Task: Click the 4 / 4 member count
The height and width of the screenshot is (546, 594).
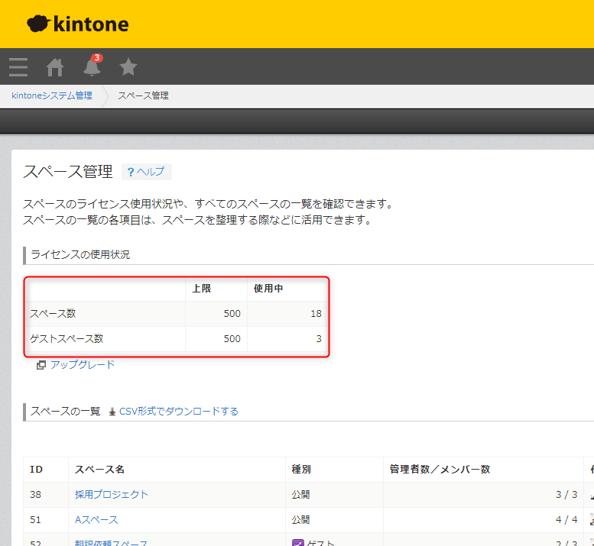Action: pos(566,520)
